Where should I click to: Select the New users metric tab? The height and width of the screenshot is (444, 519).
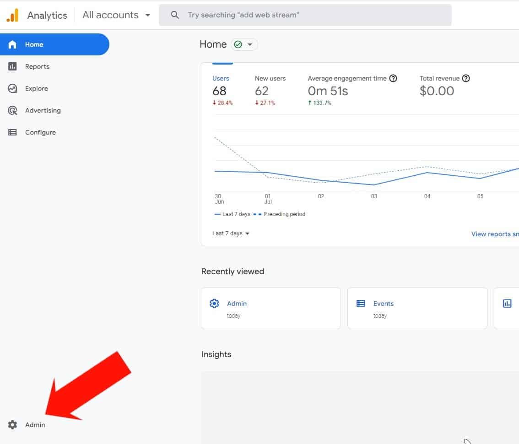pos(270,90)
